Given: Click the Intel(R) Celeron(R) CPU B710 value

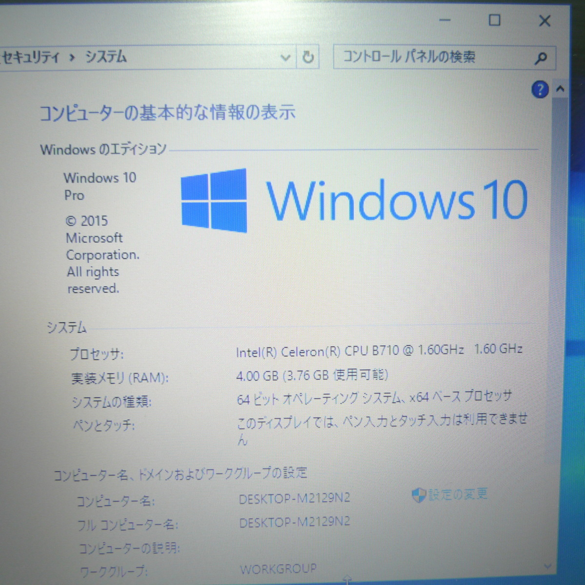Looking at the screenshot, I should (379, 351).
